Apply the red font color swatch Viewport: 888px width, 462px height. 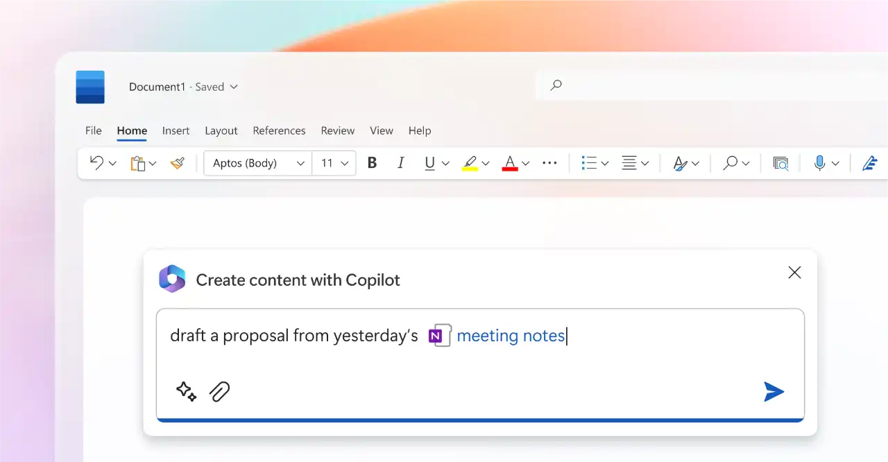pos(511,163)
